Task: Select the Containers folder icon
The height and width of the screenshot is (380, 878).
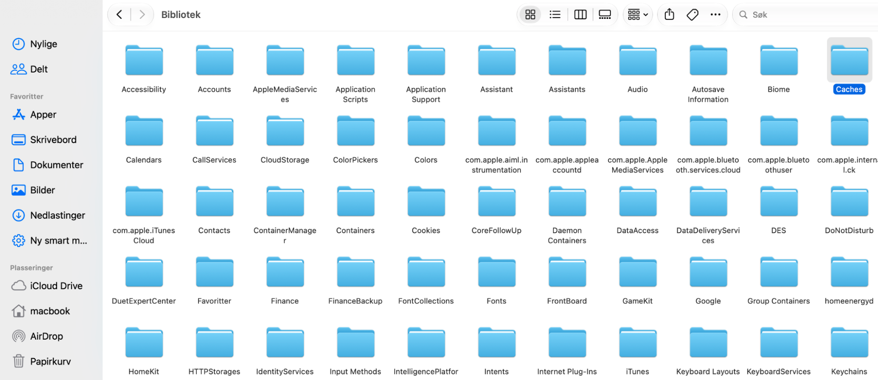Action: pyautogui.click(x=356, y=201)
